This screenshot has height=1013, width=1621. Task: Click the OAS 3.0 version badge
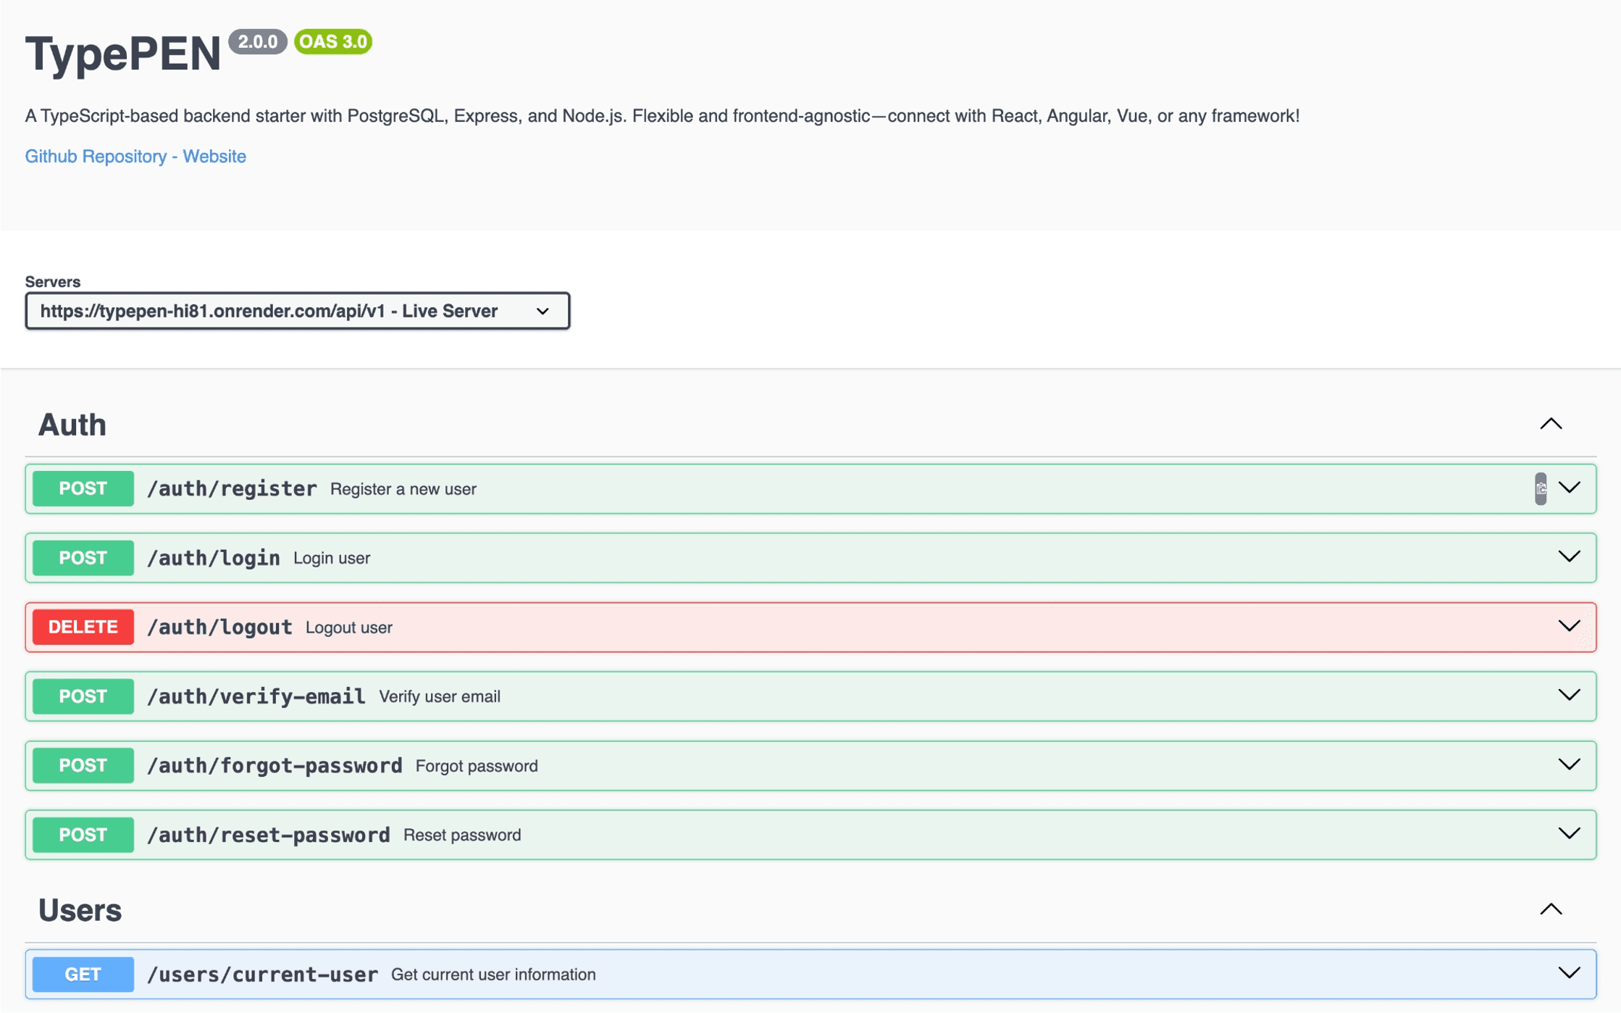(x=333, y=42)
